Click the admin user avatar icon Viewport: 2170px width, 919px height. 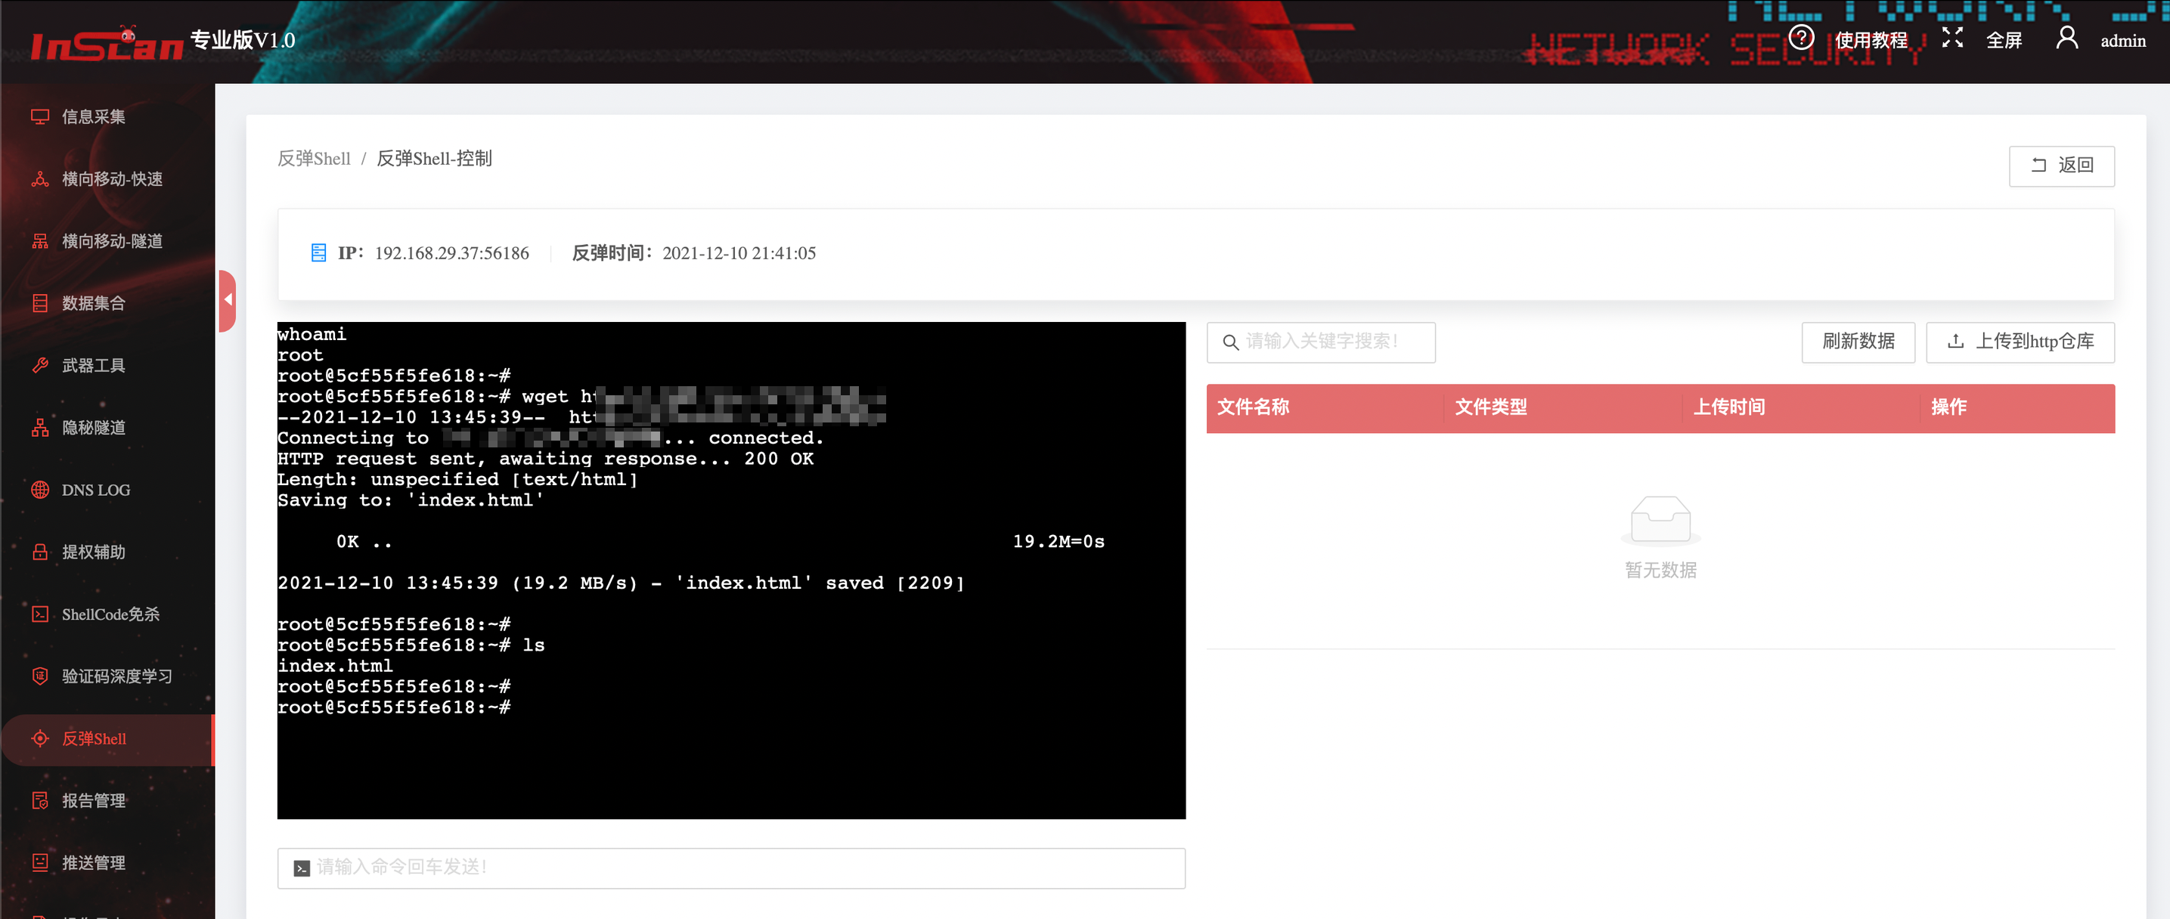click(x=2066, y=38)
